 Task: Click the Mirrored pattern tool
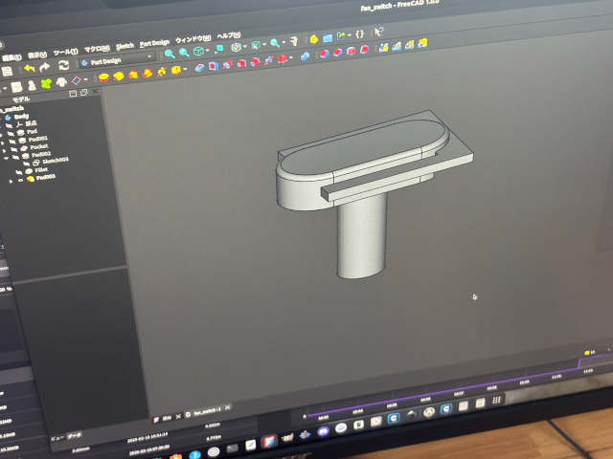383,47
